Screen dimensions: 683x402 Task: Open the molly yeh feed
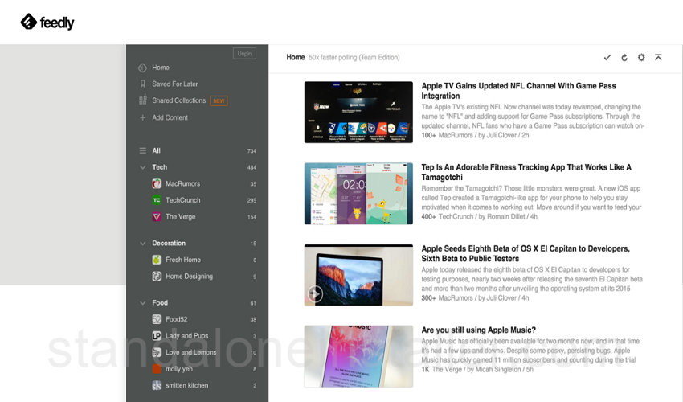pos(179,369)
